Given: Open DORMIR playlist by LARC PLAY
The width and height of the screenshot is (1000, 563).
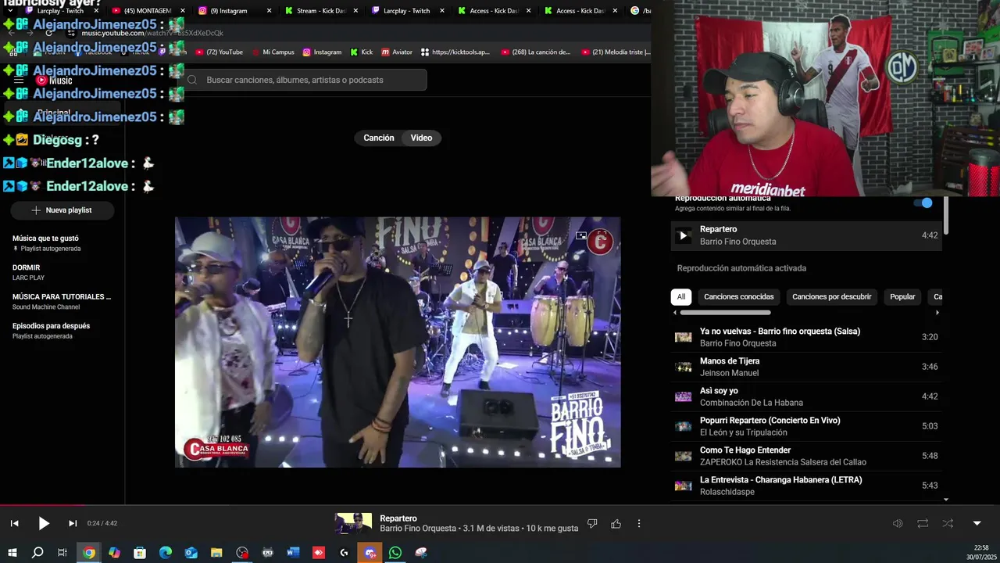Looking at the screenshot, I should pyautogui.click(x=62, y=272).
